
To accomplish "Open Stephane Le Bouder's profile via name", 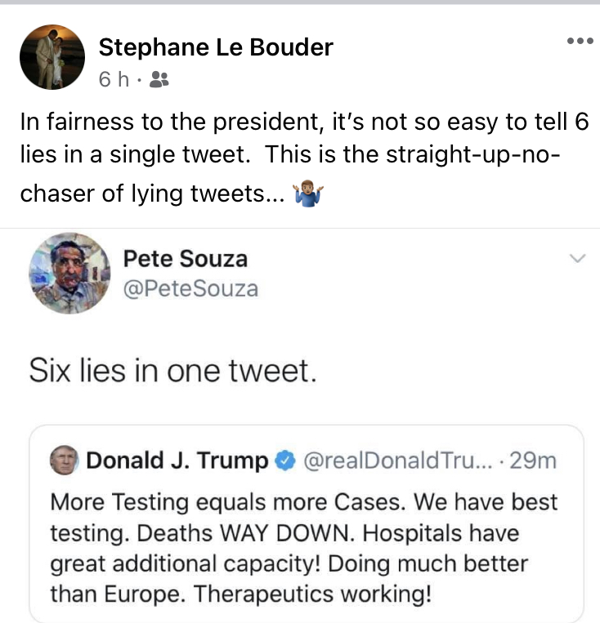I will 216,47.
